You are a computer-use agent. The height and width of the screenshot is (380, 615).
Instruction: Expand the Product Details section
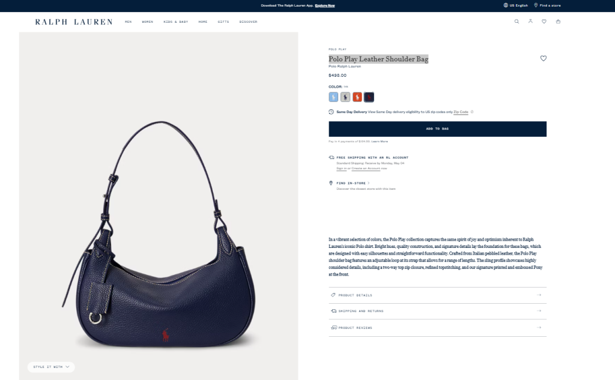(x=437, y=295)
